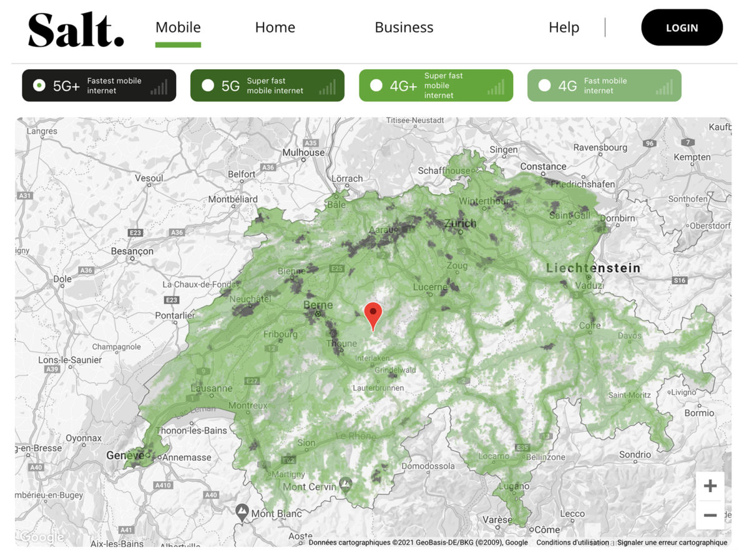Screen dimensions: 749x550
Task: Click the Neuchâtel label
Action: click(250, 299)
